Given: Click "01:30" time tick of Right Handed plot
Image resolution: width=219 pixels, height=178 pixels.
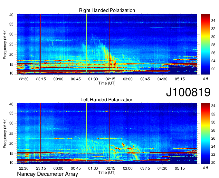Looking at the screenshot, I should 93,79.
